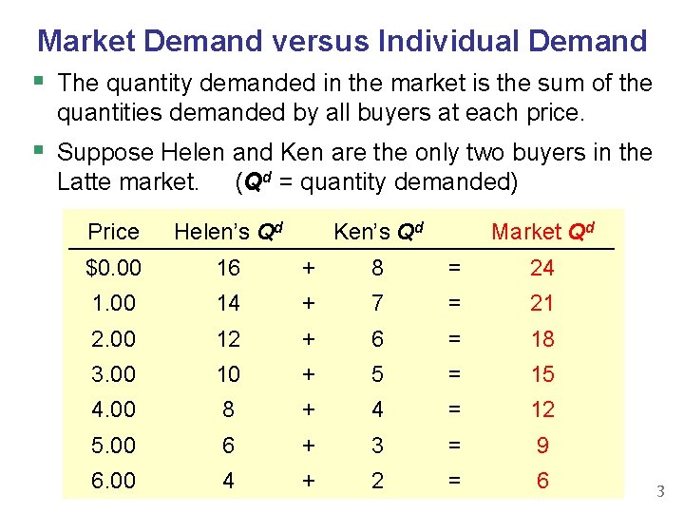The width and height of the screenshot is (684, 513).
Task: Click the slide number 3
Action: (662, 492)
